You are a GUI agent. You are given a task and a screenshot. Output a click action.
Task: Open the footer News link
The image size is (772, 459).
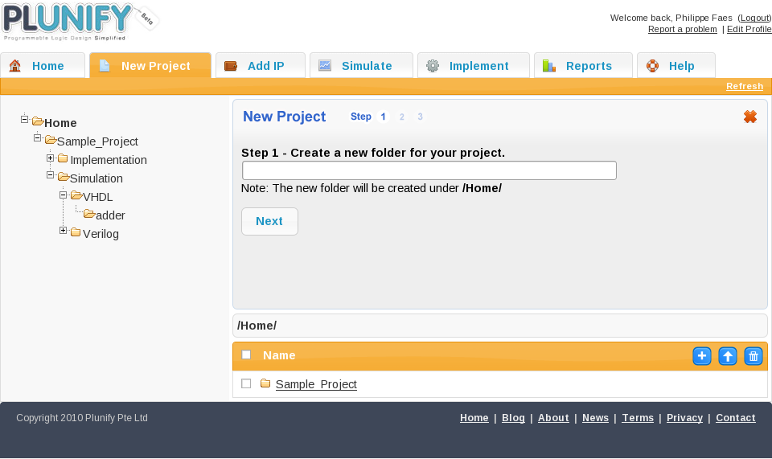pyautogui.click(x=595, y=418)
